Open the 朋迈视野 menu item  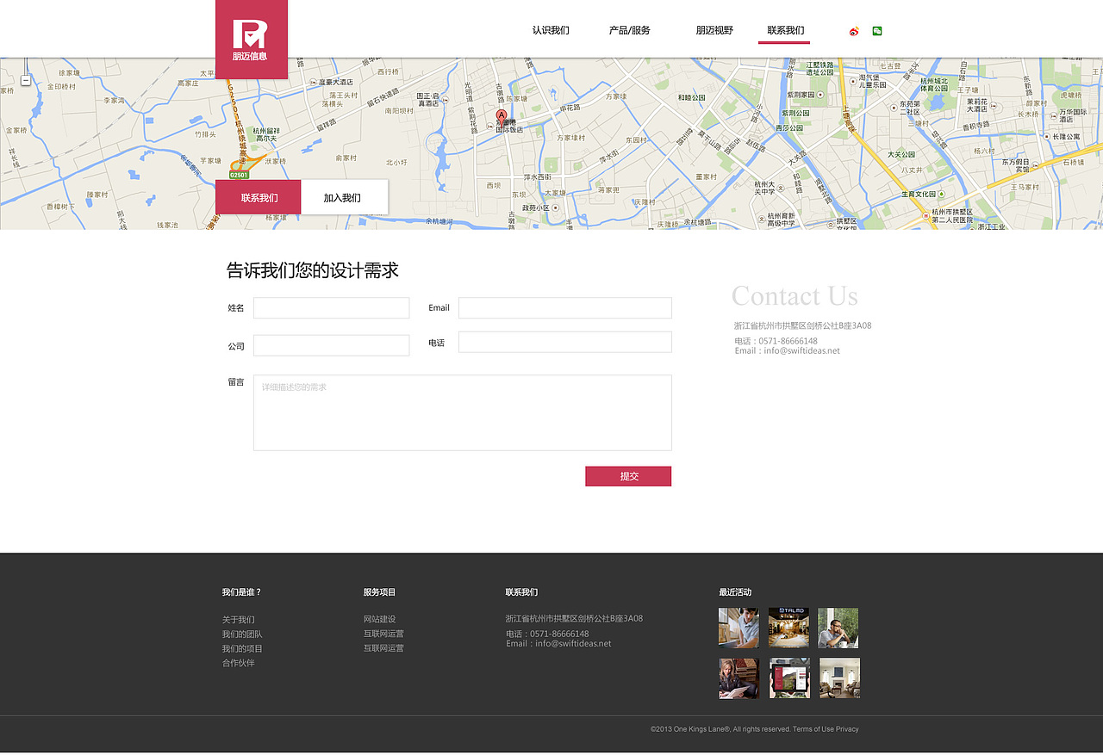[714, 30]
